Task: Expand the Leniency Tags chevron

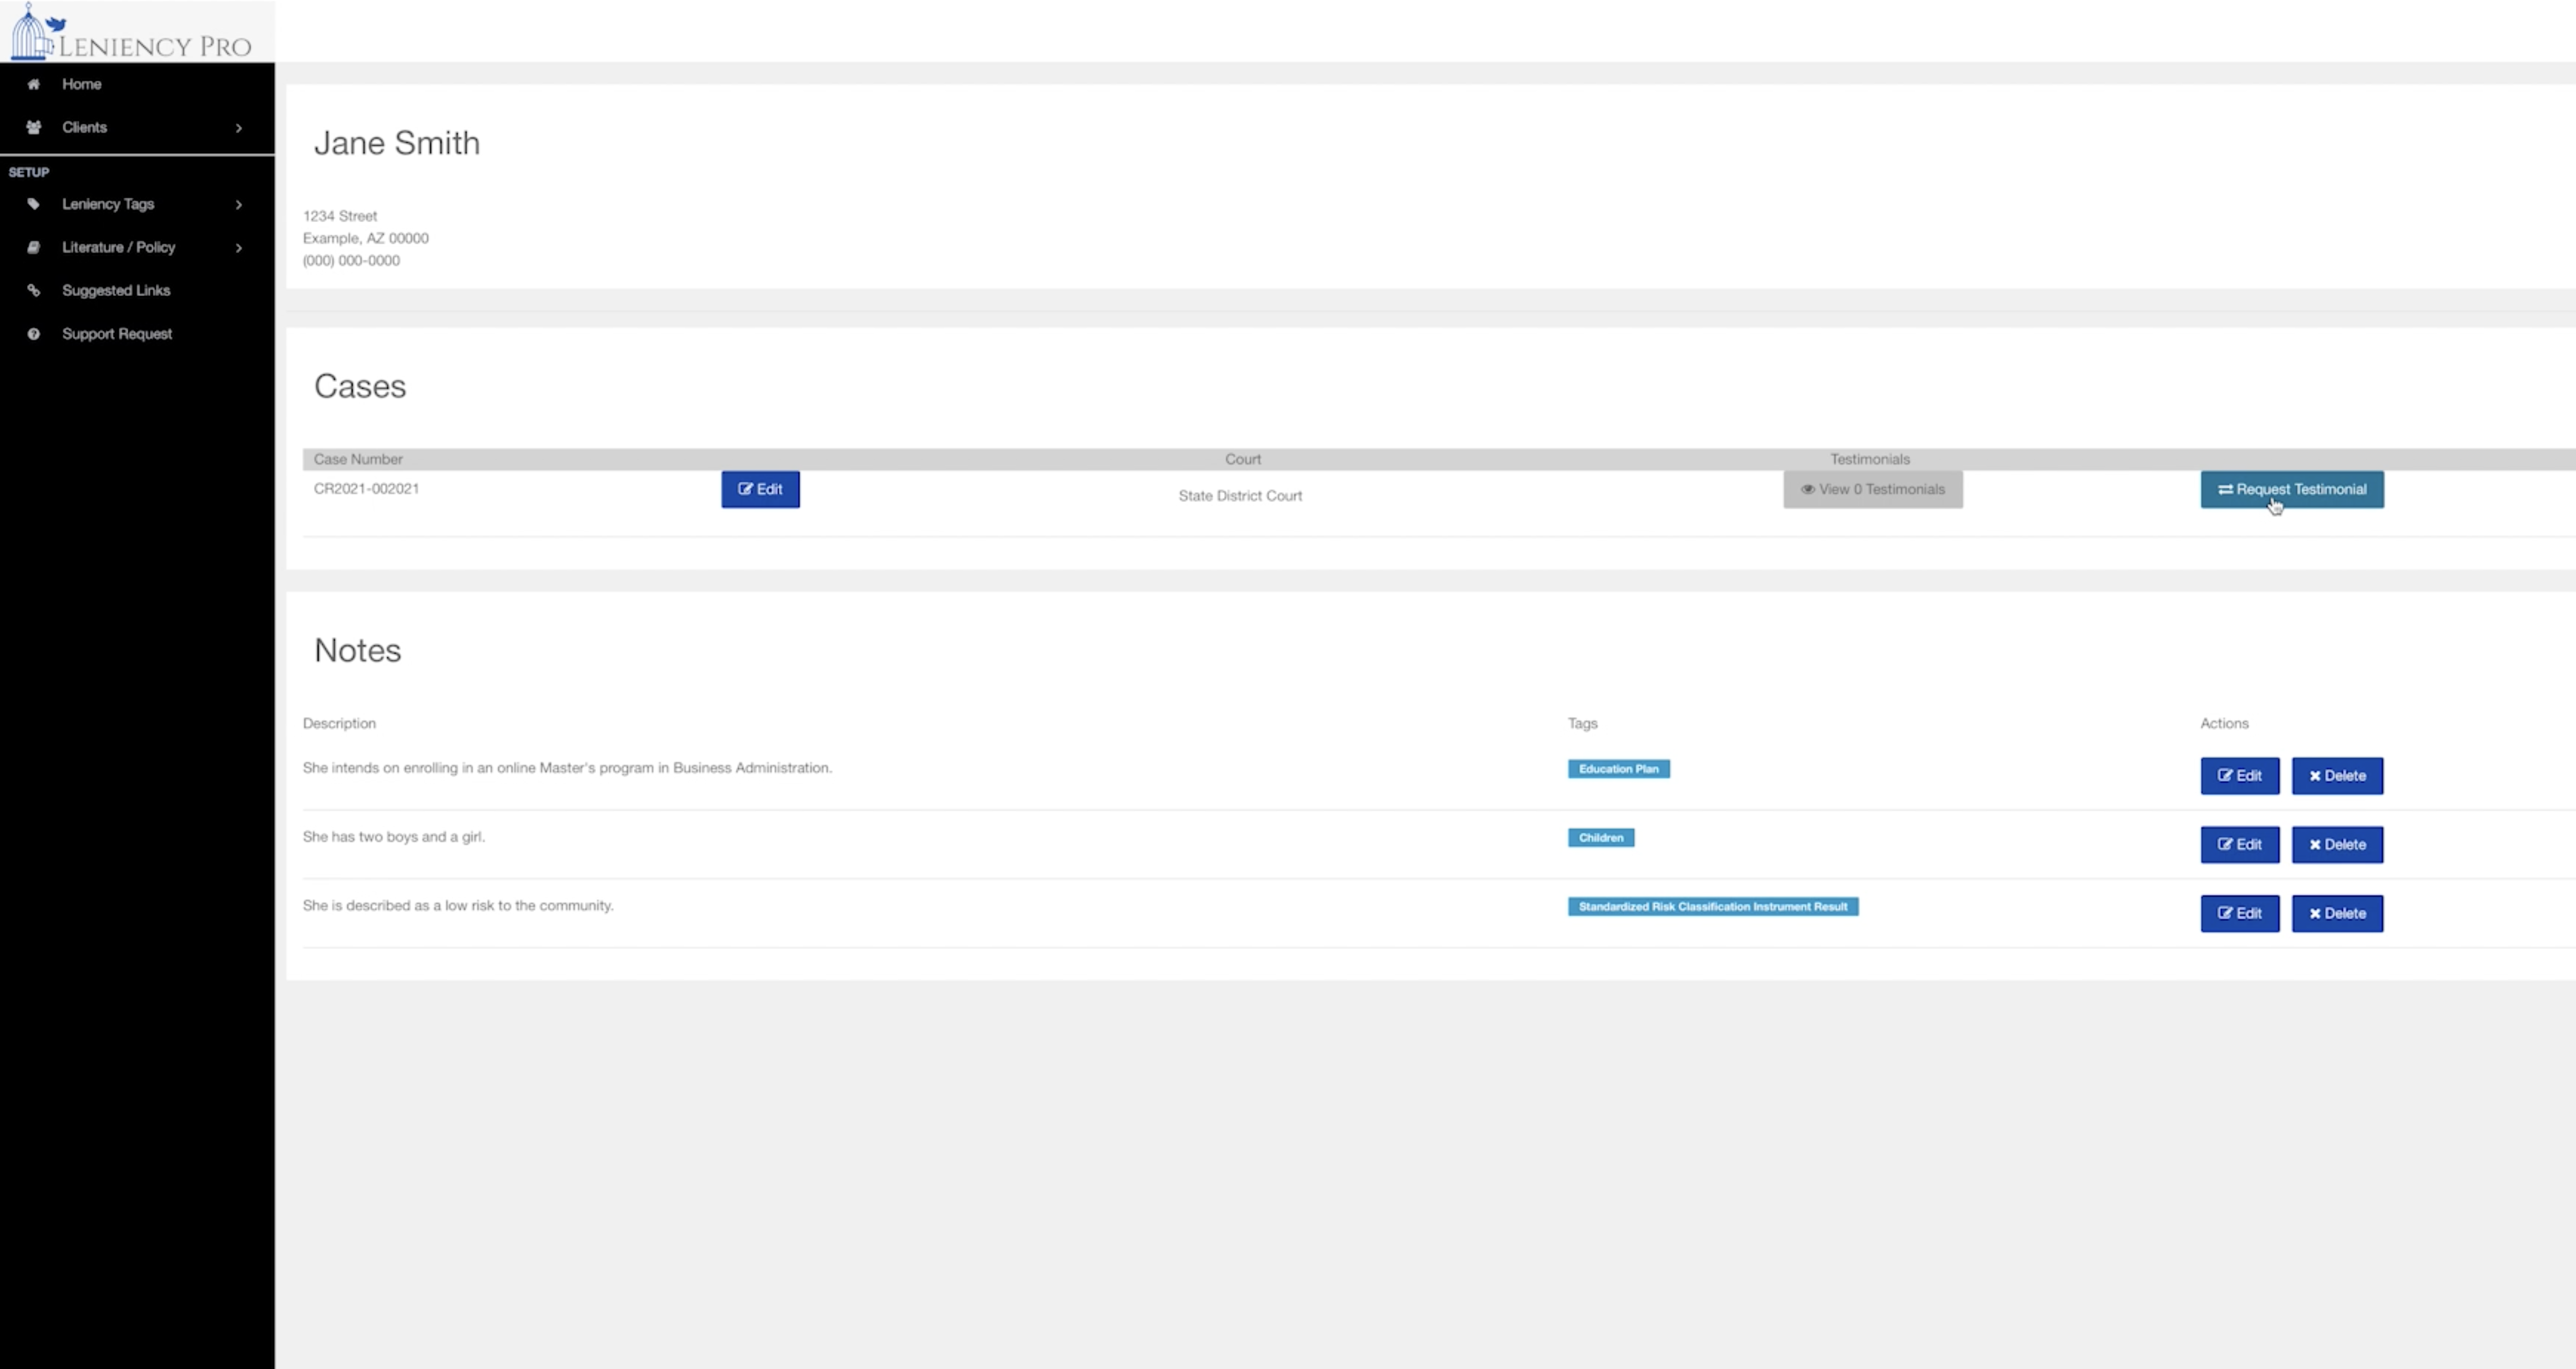Action: pyautogui.click(x=239, y=205)
